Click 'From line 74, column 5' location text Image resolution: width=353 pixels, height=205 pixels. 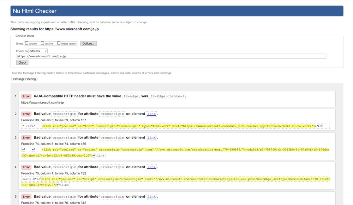click(54, 144)
